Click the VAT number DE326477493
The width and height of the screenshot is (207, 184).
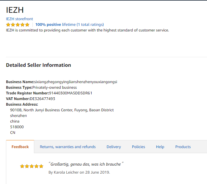pos(43,99)
